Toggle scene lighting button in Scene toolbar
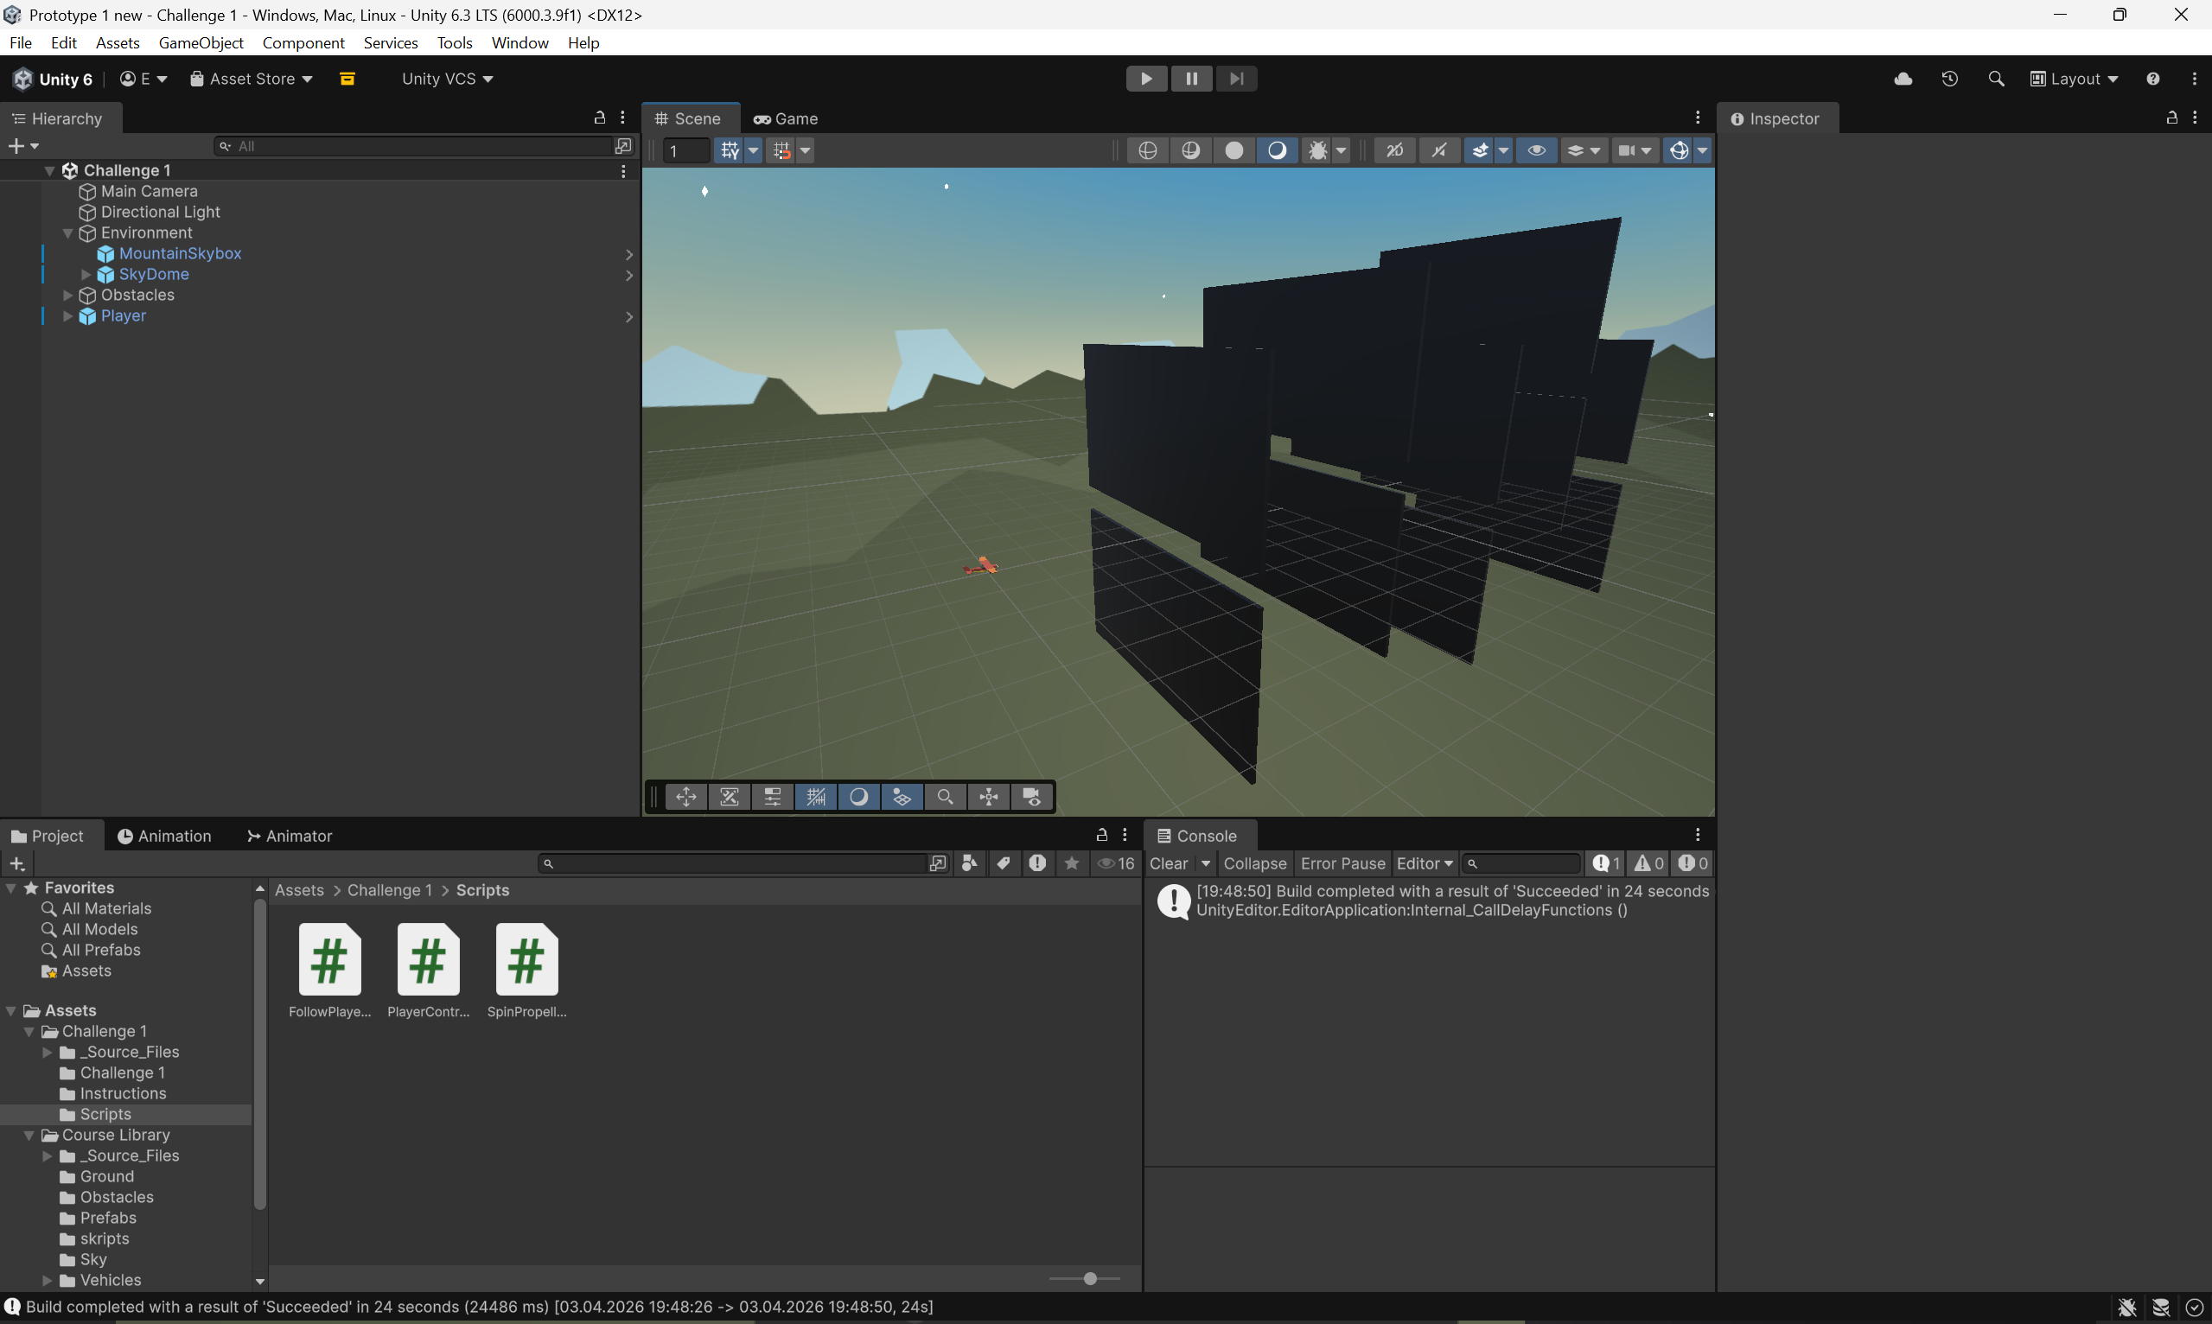Viewport: 2212px width, 1324px height. [x=1276, y=150]
